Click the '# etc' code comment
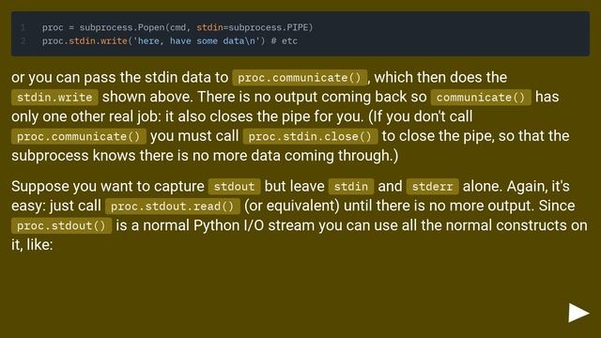The width and height of the screenshot is (601, 338). coord(284,40)
